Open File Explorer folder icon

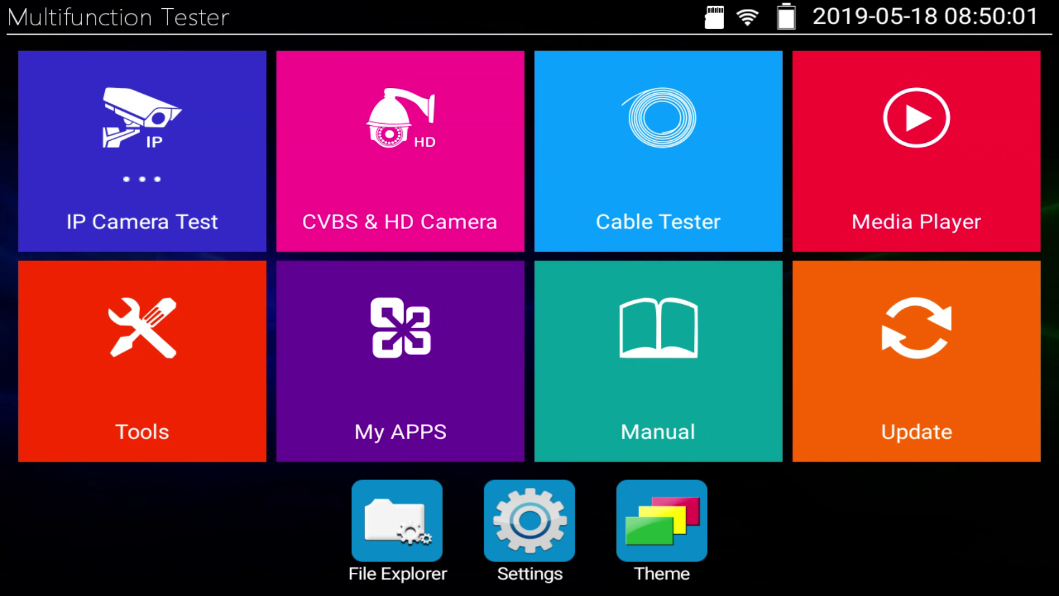click(397, 520)
